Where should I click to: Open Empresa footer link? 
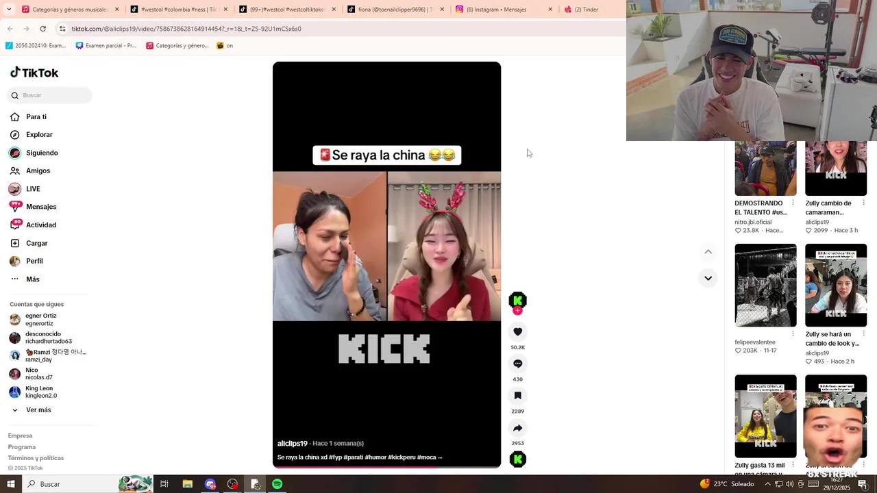pyautogui.click(x=20, y=435)
